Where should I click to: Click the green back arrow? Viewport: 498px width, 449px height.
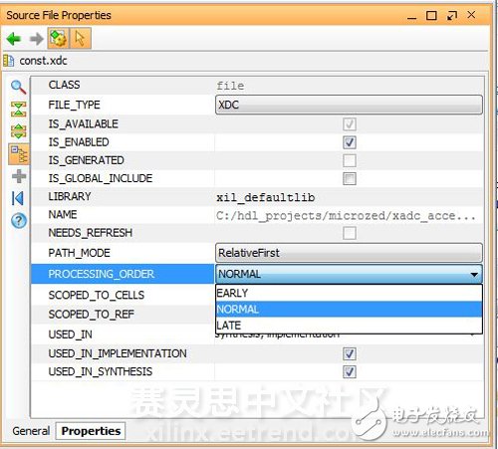(x=14, y=39)
